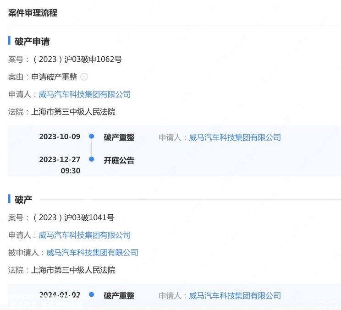Click case number （2023）沪03破1041号

tap(73, 217)
